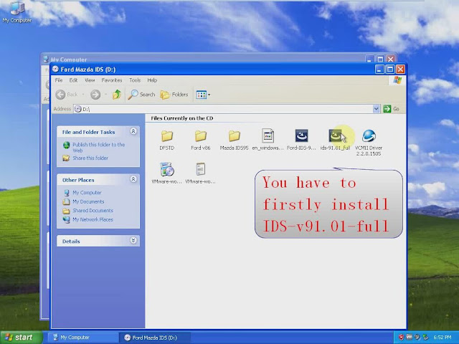
Task: Minimize the Ford Mazda IDS window
Action: [379, 70]
